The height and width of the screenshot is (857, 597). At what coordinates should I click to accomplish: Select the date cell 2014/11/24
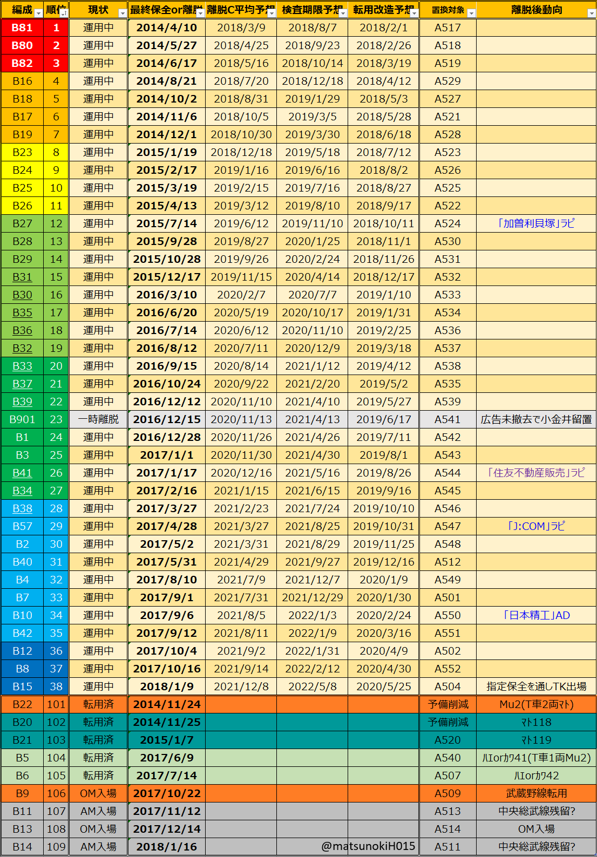pyautogui.click(x=167, y=704)
